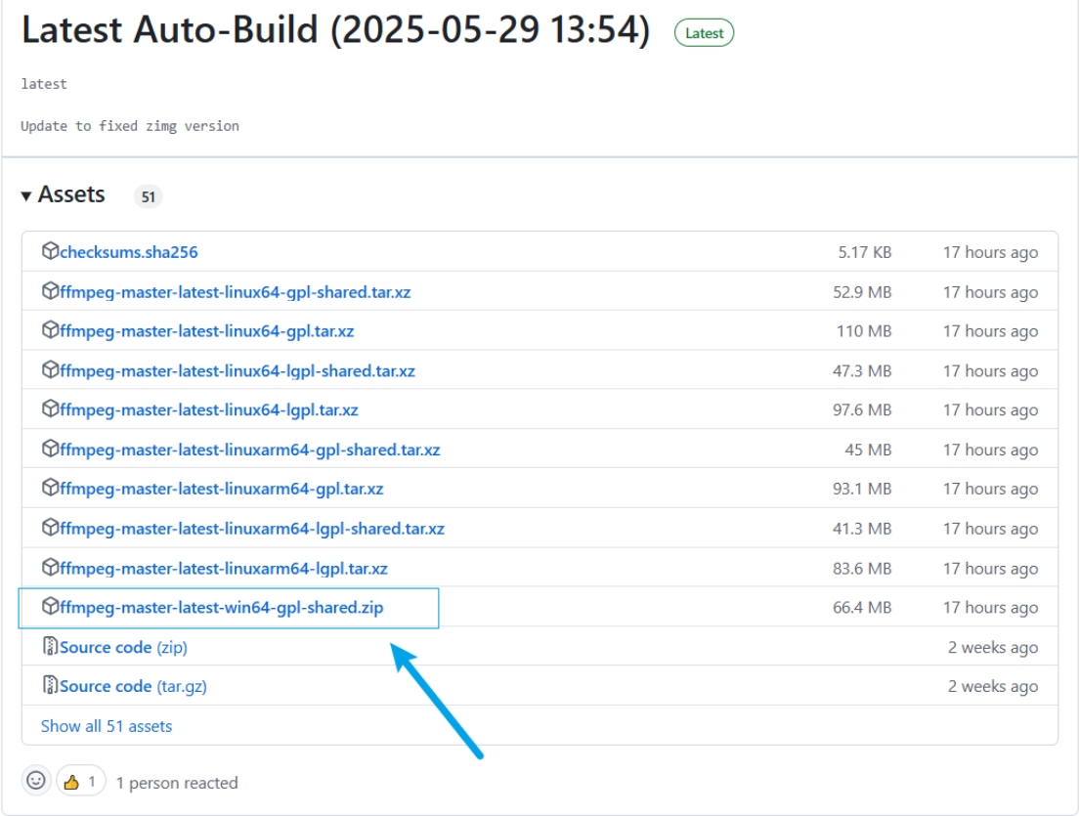Download ffmpeg-master-latest-win64-gpl-shared.zip
Image resolution: width=1080 pixels, height=816 pixels.
pyautogui.click(x=221, y=607)
